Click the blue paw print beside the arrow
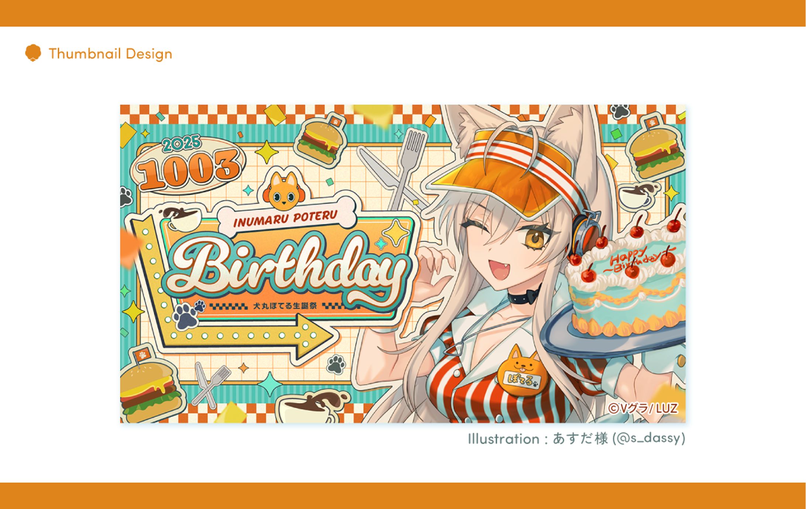Screen dimensions: 806x509 coord(187,316)
